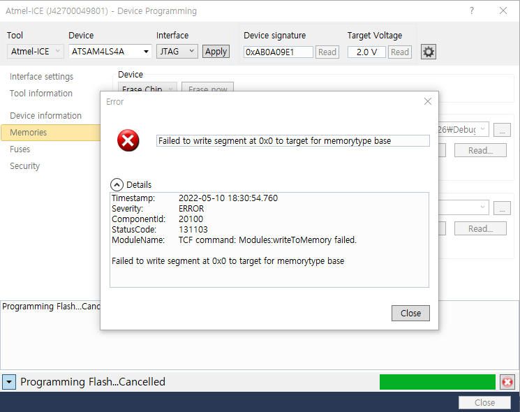
Task: Open the Security page
Action: pyautogui.click(x=25, y=166)
